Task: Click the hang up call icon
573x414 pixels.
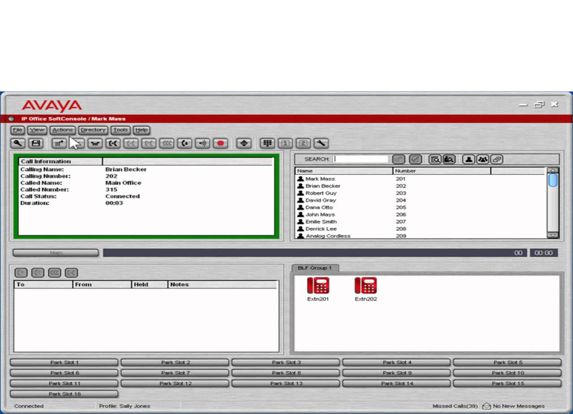Action: pyautogui.click(x=95, y=143)
